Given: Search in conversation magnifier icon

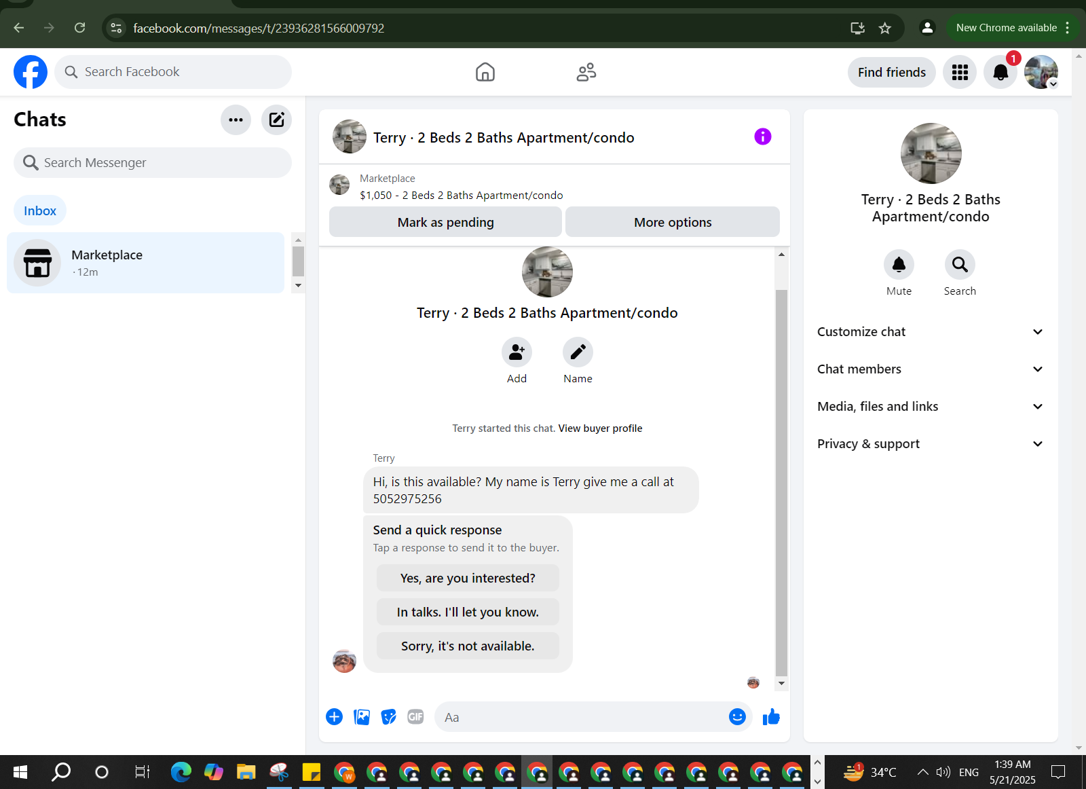Looking at the screenshot, I should coord(960,264).
